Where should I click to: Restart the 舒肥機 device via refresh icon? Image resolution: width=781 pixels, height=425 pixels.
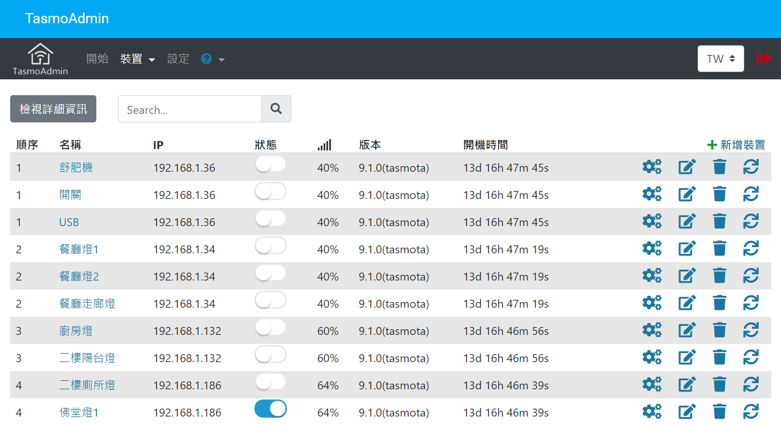(751, 167)
